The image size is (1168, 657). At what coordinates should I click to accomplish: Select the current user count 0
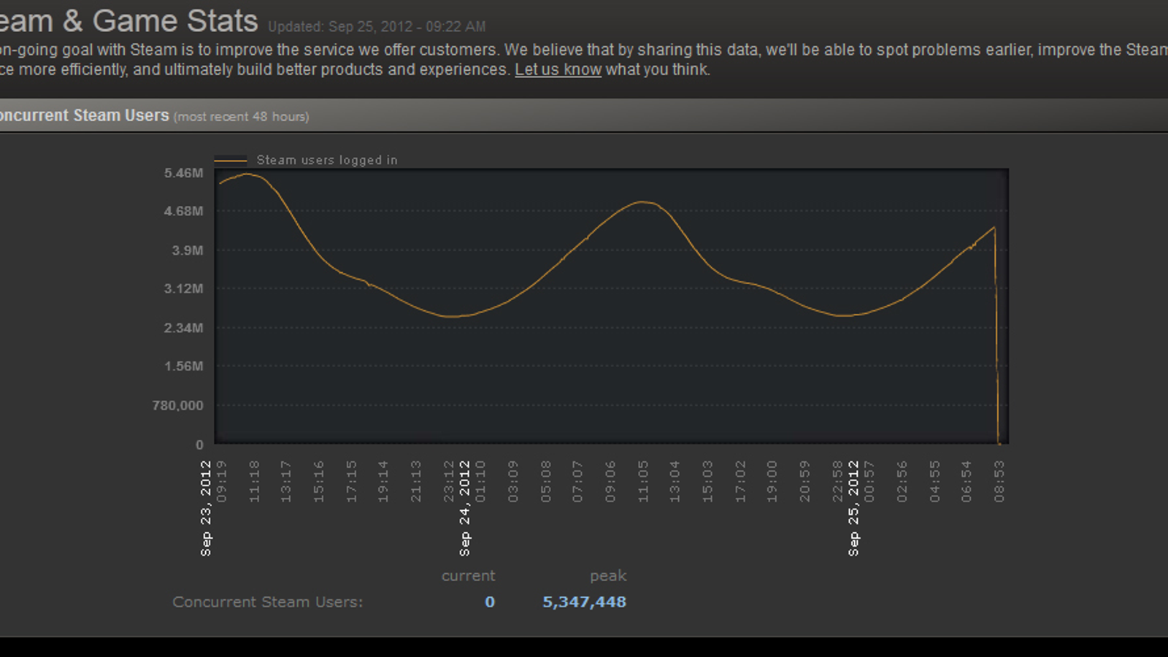point(490,602)
